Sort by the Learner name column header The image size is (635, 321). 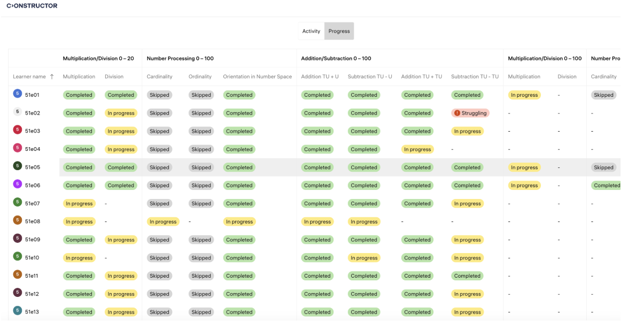tap(29, 77)
